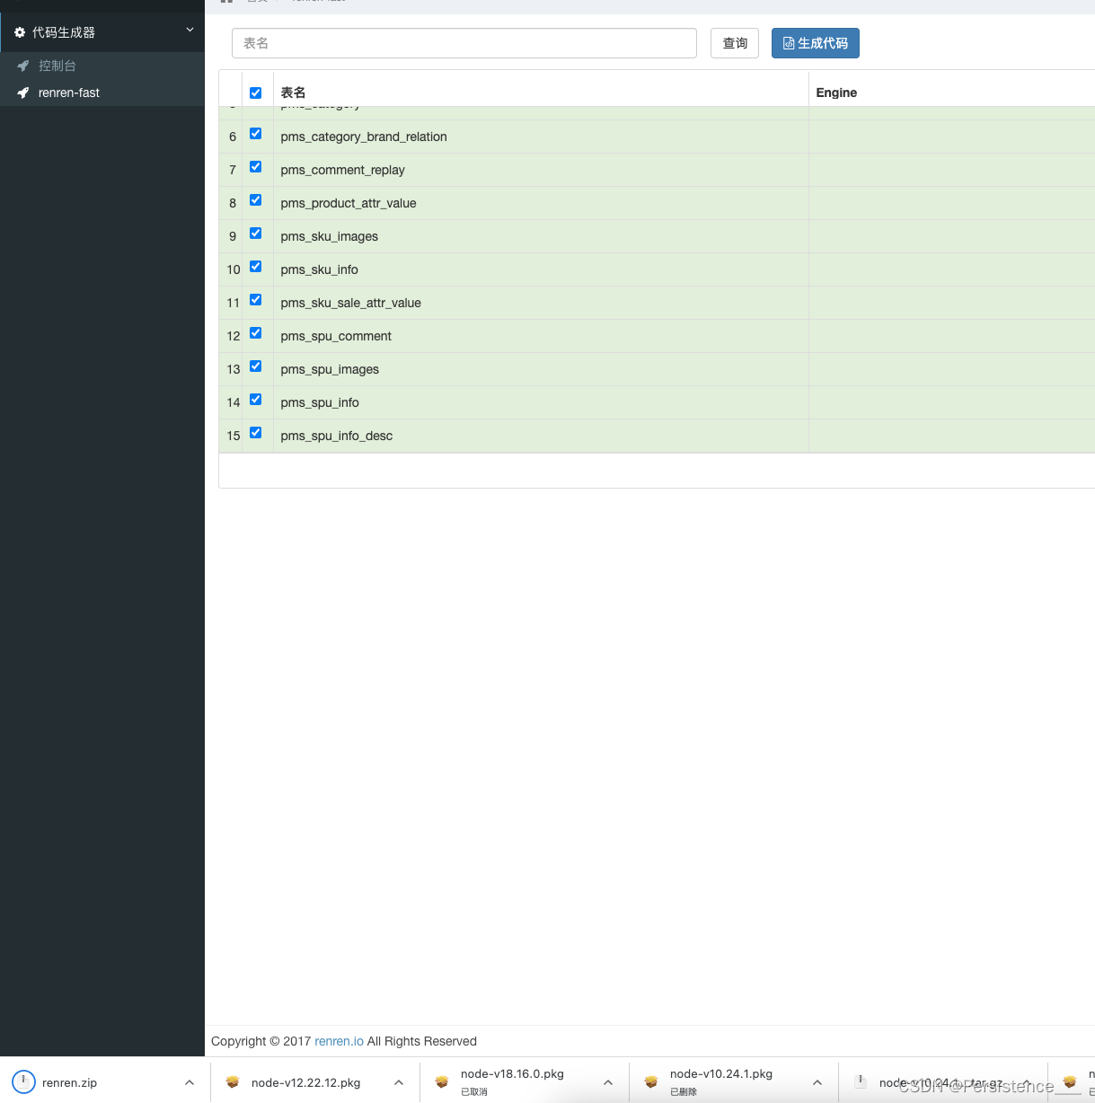The height and width of the screenshot is (1103, 1095).
Task: Click table name pms_spu_info
Action: pyautogui.click(x=320, y=402)
